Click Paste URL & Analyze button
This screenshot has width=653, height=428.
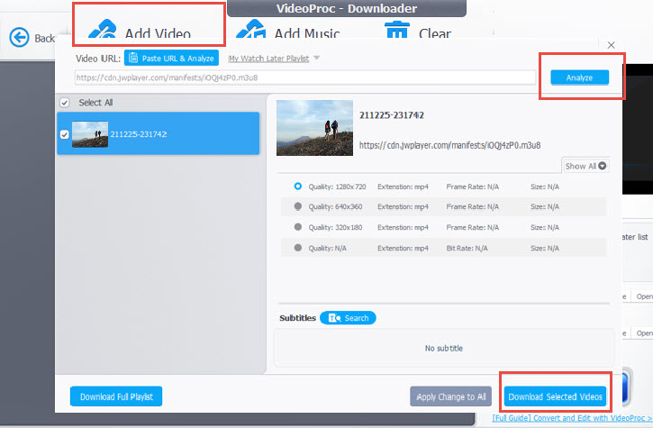pyautogui.click(x=171, y=59)
